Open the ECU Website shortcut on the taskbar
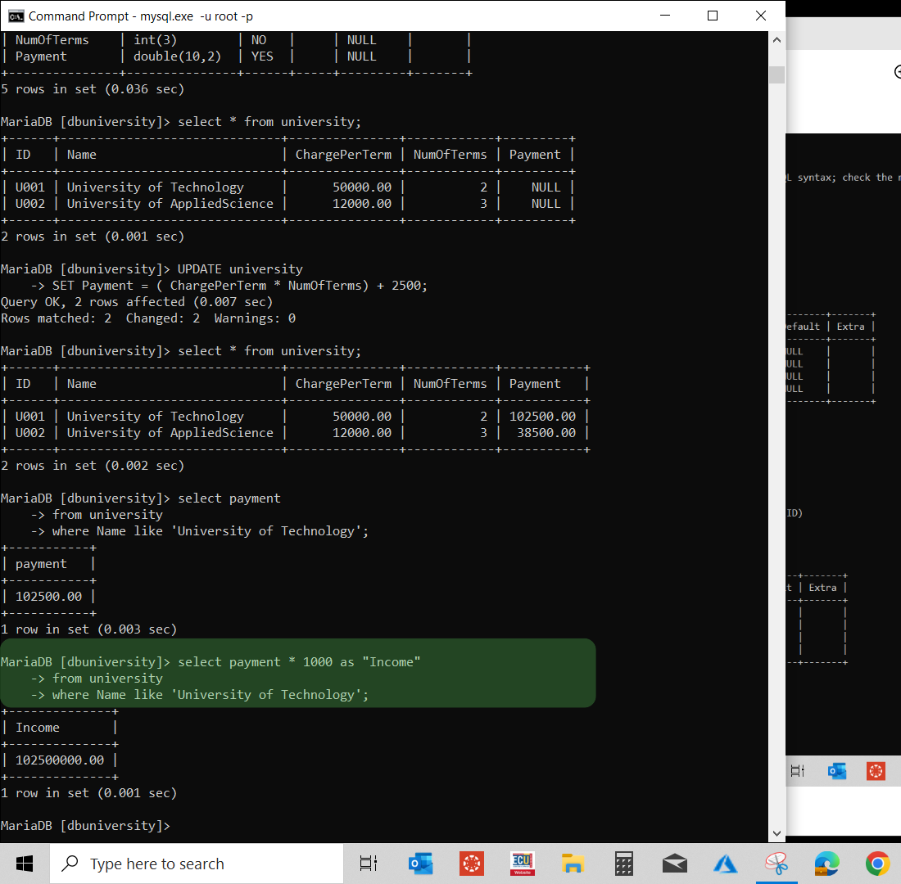 tap(522, 864)
